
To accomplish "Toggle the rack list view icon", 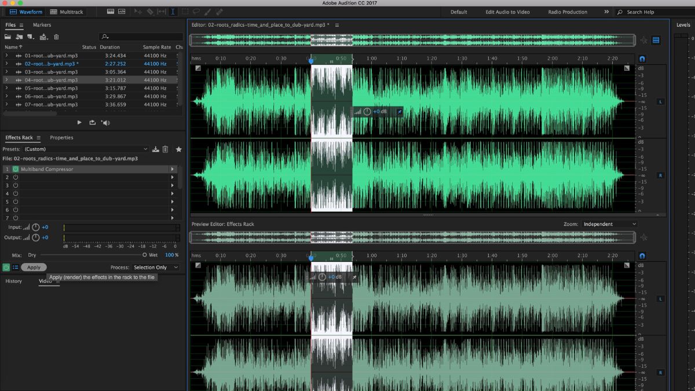I will pyautogui.click(x=16, y=267).
